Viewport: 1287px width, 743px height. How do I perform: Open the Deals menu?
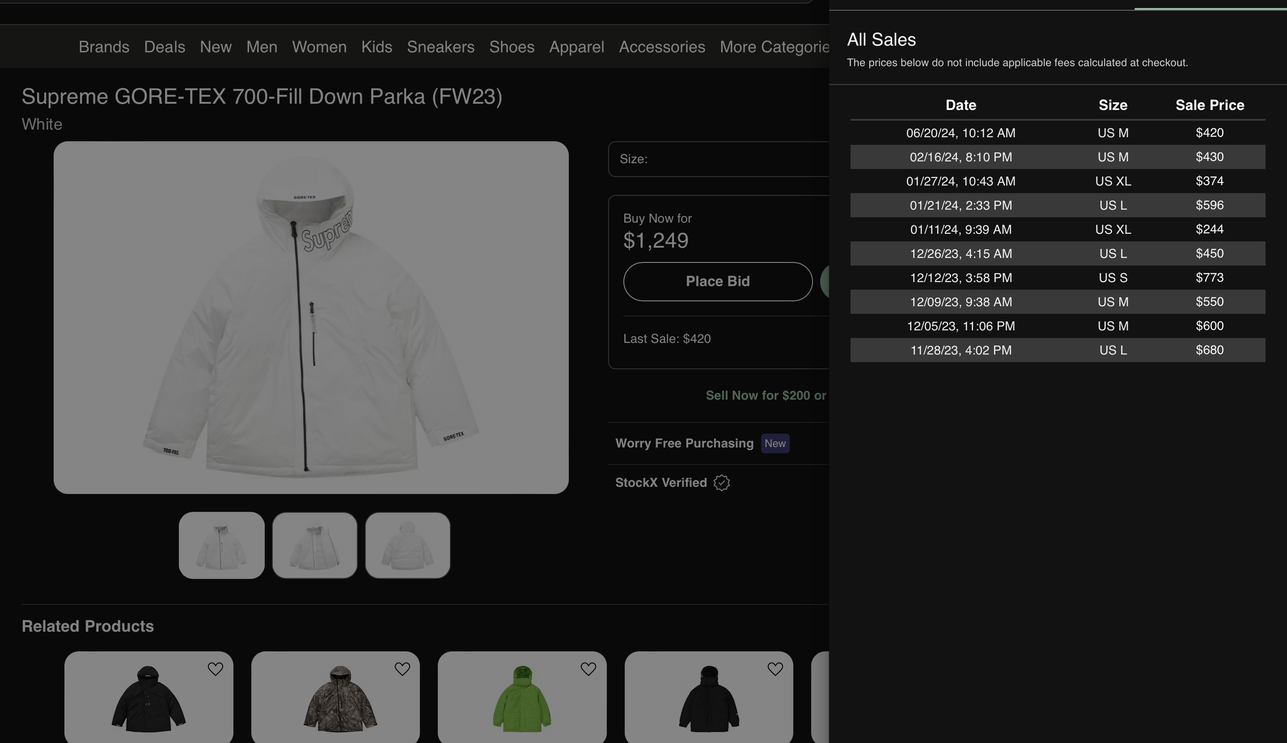tap(164, 47)
